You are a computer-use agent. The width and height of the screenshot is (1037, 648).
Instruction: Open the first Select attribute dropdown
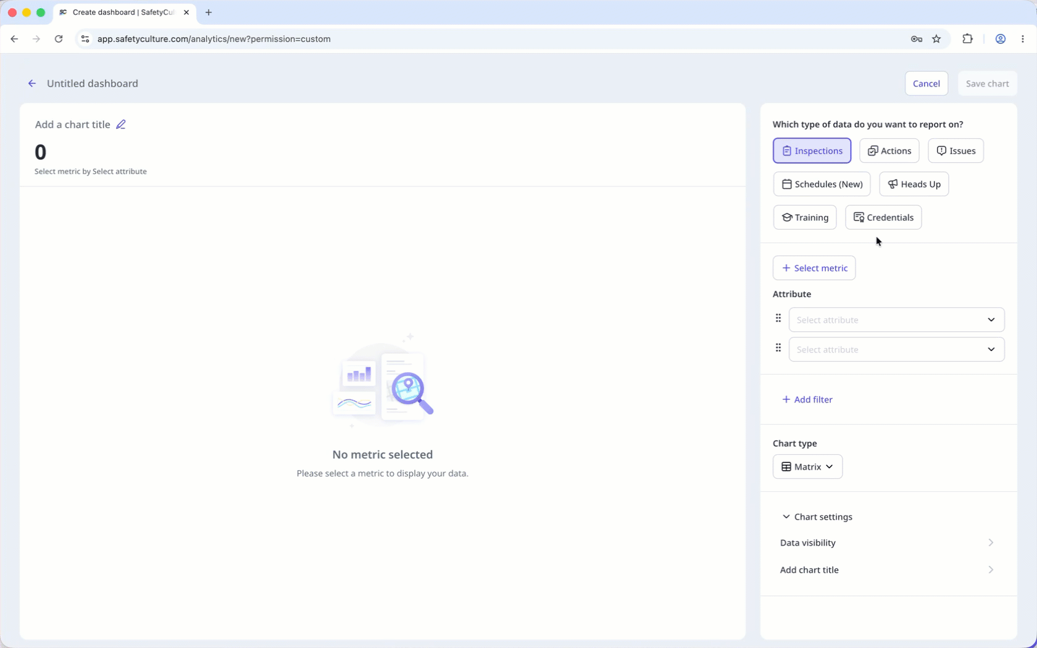coord(896,320)
